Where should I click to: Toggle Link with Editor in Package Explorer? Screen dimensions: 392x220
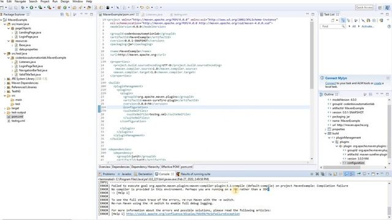[67, 15]
